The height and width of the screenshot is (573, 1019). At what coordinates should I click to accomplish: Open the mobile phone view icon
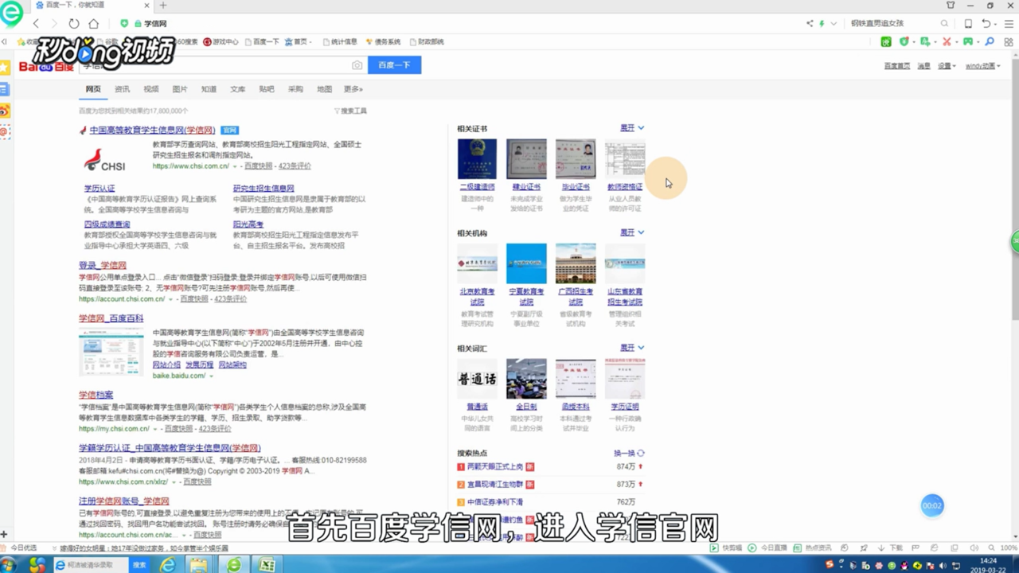[968, 24]
